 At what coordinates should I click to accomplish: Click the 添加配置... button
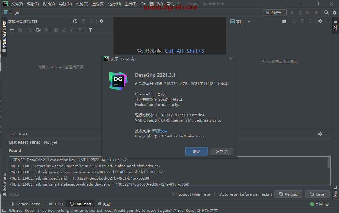[x=275, y=13]
